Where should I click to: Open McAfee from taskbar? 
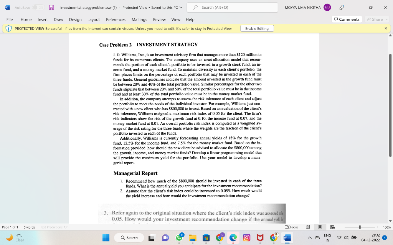coord(260,238)
